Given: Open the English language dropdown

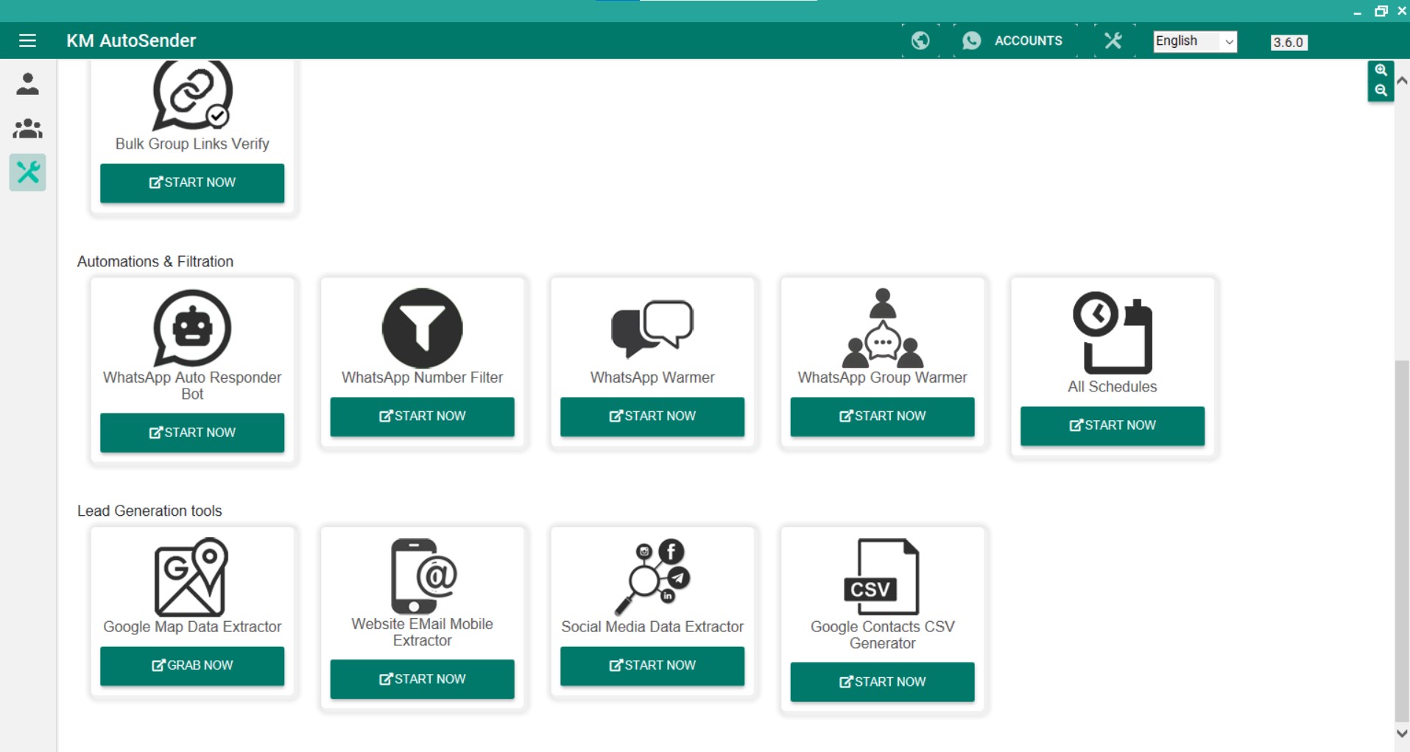Looking at the screenshot, I should point(1194,41).
